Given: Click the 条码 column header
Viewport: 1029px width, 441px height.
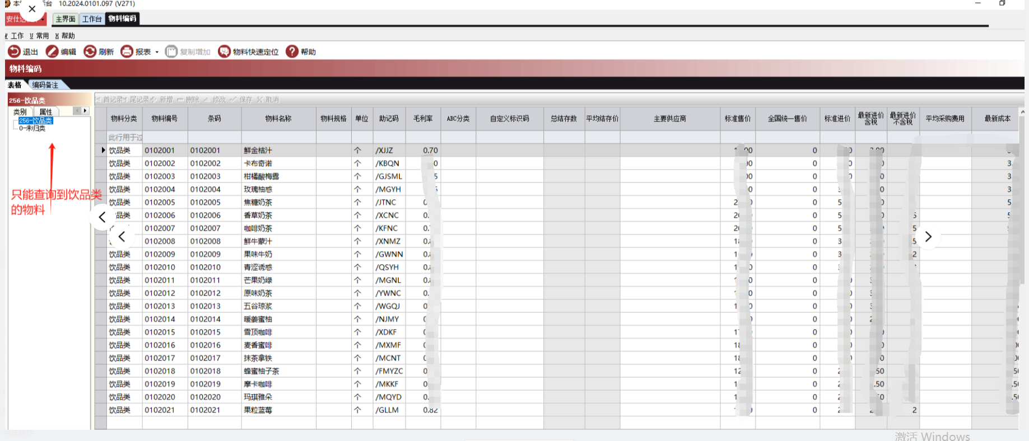Looking at the screenshot, I should coord(215,119).
